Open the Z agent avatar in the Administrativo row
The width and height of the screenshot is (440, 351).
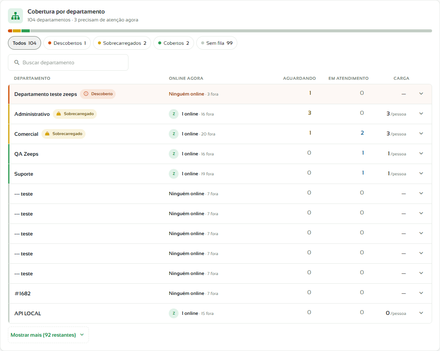(174, 114)
